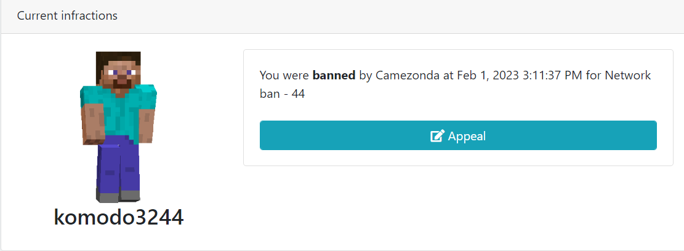Click the words You were in the message
This screenshot has width=684, height=251.
(x=284, y=76)
